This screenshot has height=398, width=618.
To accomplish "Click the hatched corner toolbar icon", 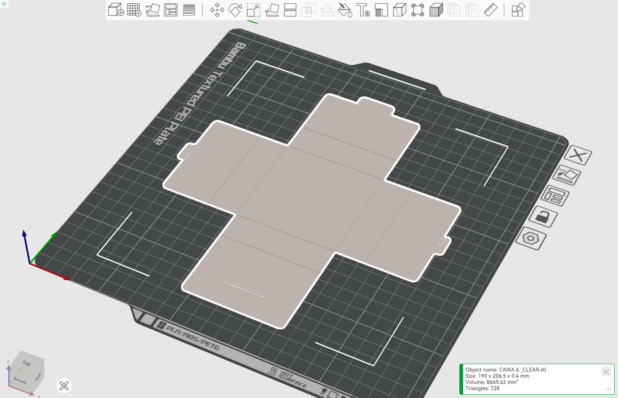I will (381, 10).
